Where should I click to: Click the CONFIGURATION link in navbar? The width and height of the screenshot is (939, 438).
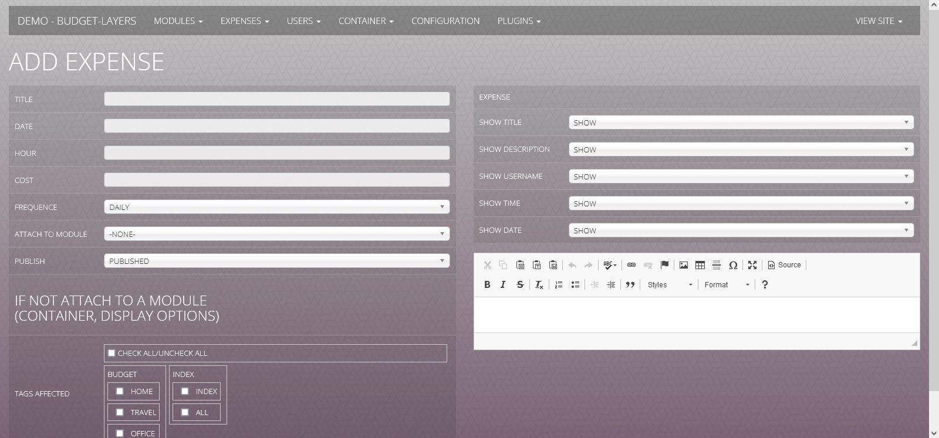(x=445, y=21)
